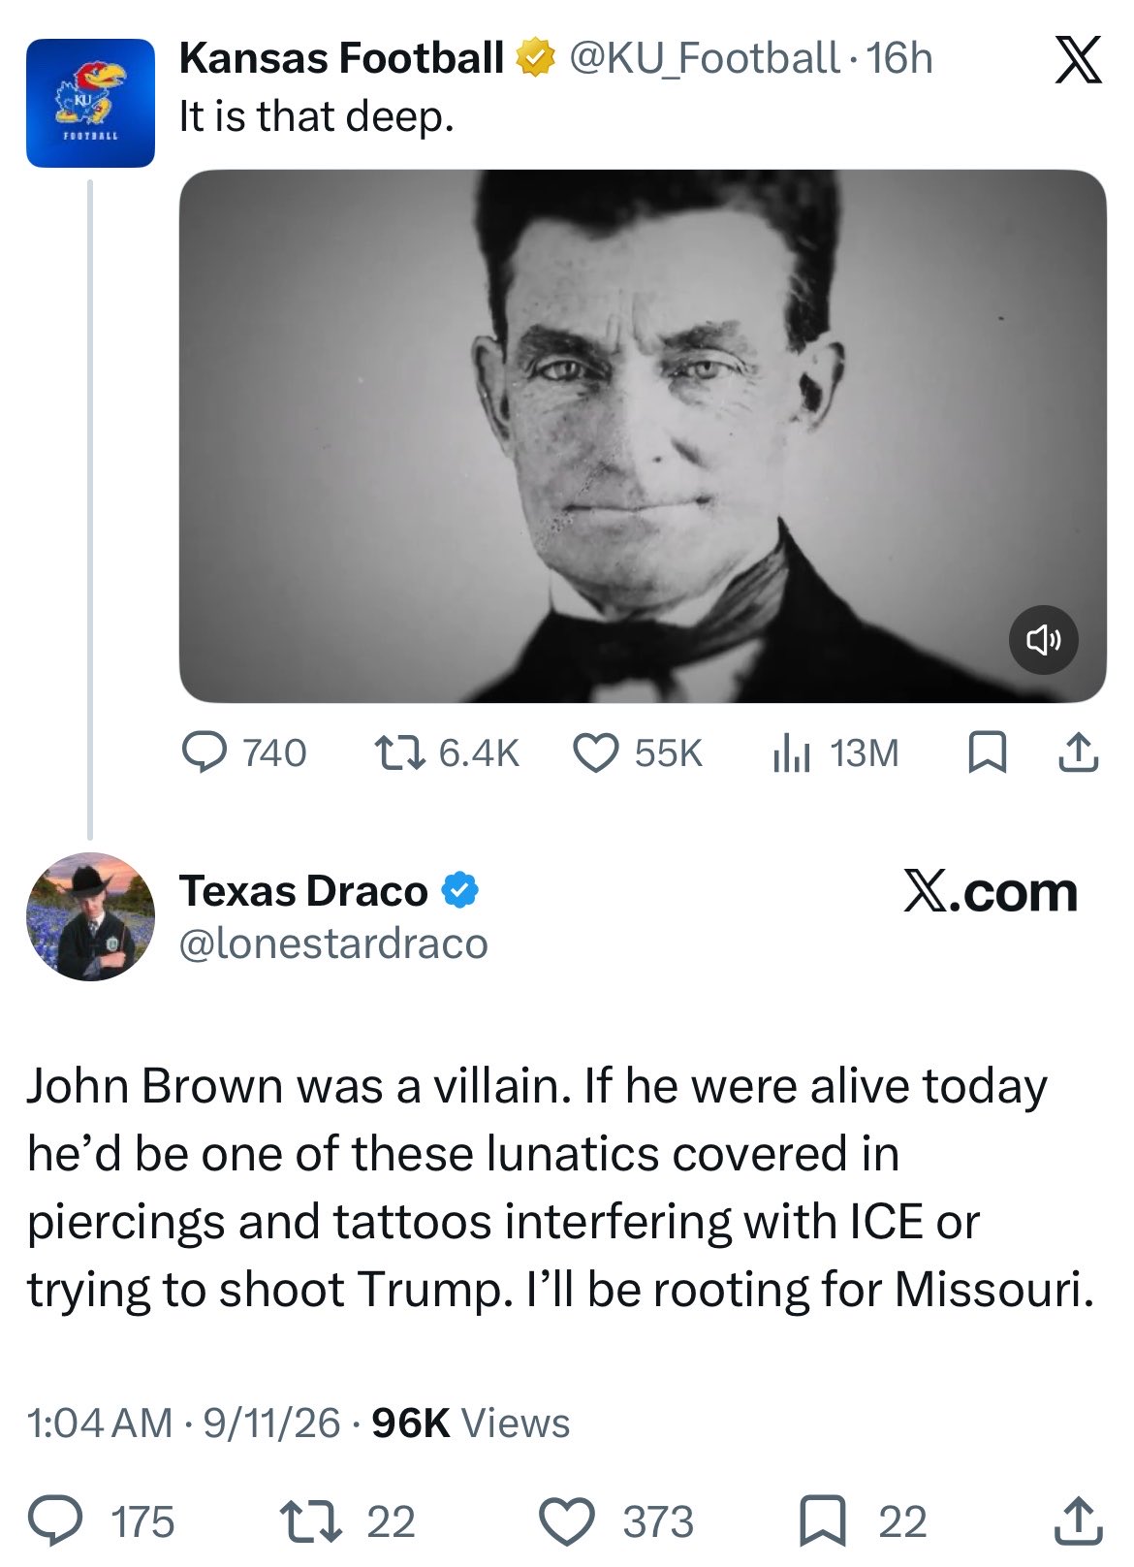The width and height of the screenshot is (1134, 1567).
Task: Like the Texas Draco tweet
Action: (616, 1520)
